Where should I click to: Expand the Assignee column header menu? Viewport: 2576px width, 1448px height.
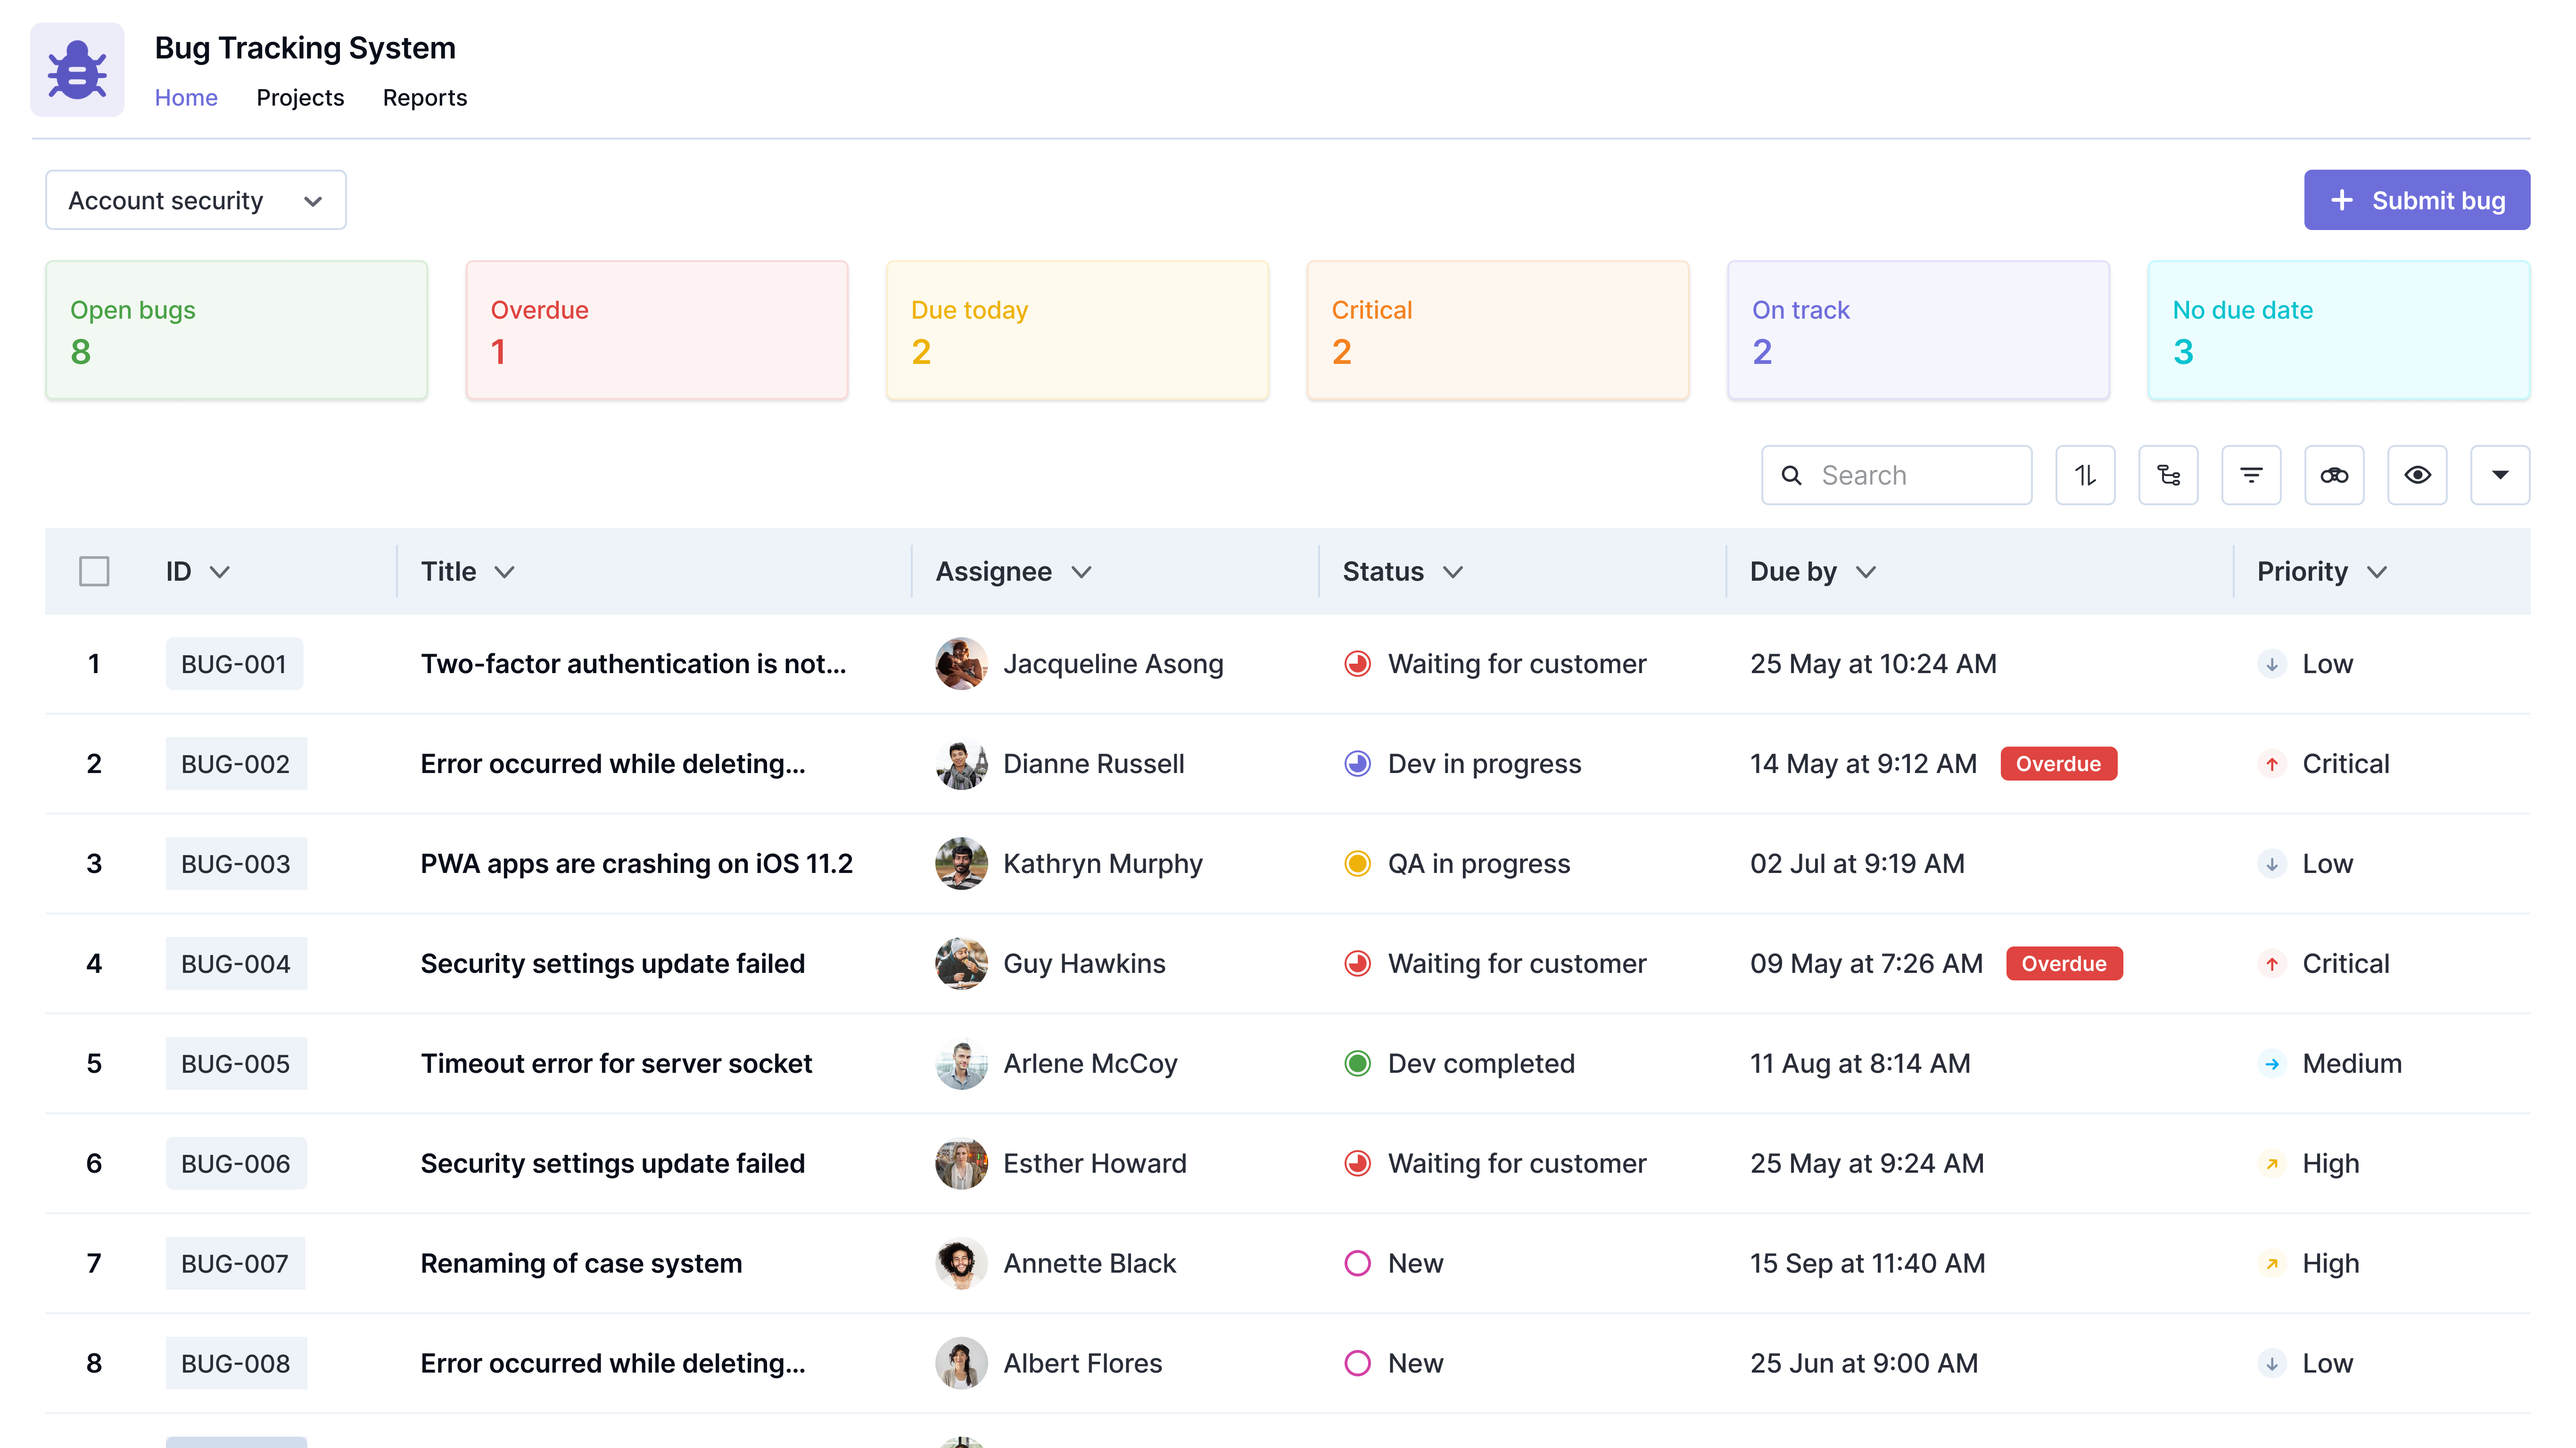click(x=1081, y=572)
